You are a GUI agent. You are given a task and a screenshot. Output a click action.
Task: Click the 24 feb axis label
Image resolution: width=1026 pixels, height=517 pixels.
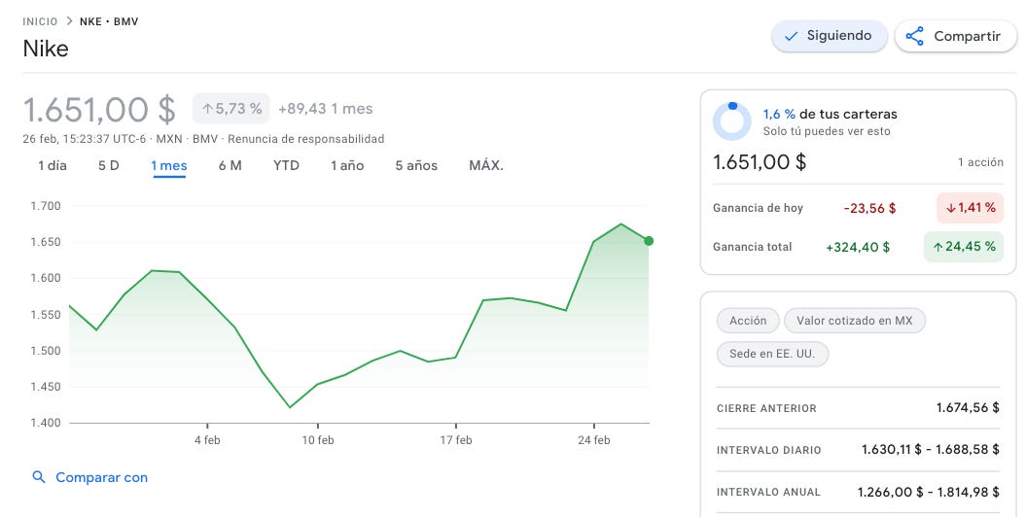[594, 440]
